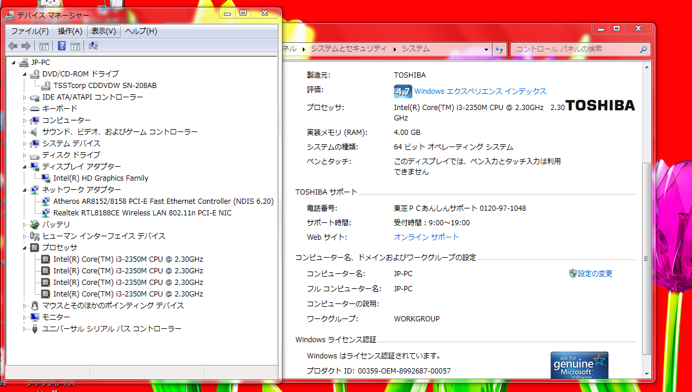Open the 表示(V) menu
Screen dimensions: 692x392
coord(104,31)
